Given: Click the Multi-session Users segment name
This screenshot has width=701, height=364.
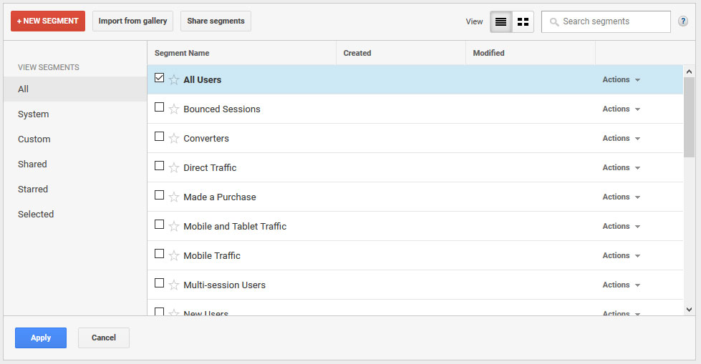Looking at the screenshot, I should point(224,285).
